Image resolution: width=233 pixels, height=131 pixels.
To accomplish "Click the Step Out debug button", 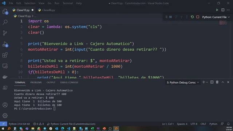I will 187,17.
